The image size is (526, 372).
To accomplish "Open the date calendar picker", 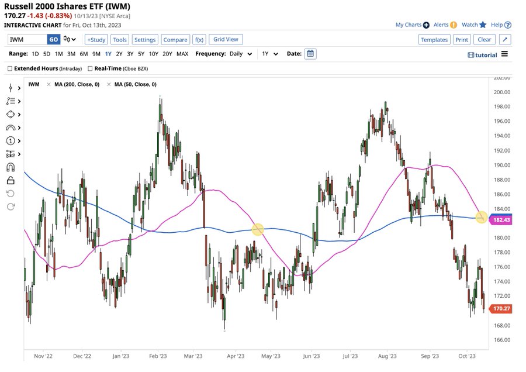I will coord(310,54).
